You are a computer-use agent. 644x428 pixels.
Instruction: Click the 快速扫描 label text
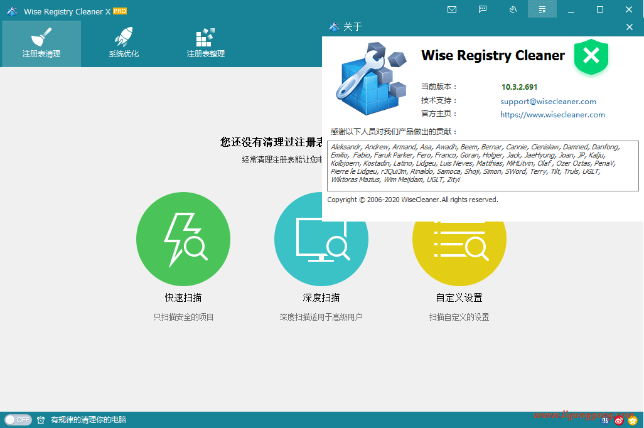183,298
